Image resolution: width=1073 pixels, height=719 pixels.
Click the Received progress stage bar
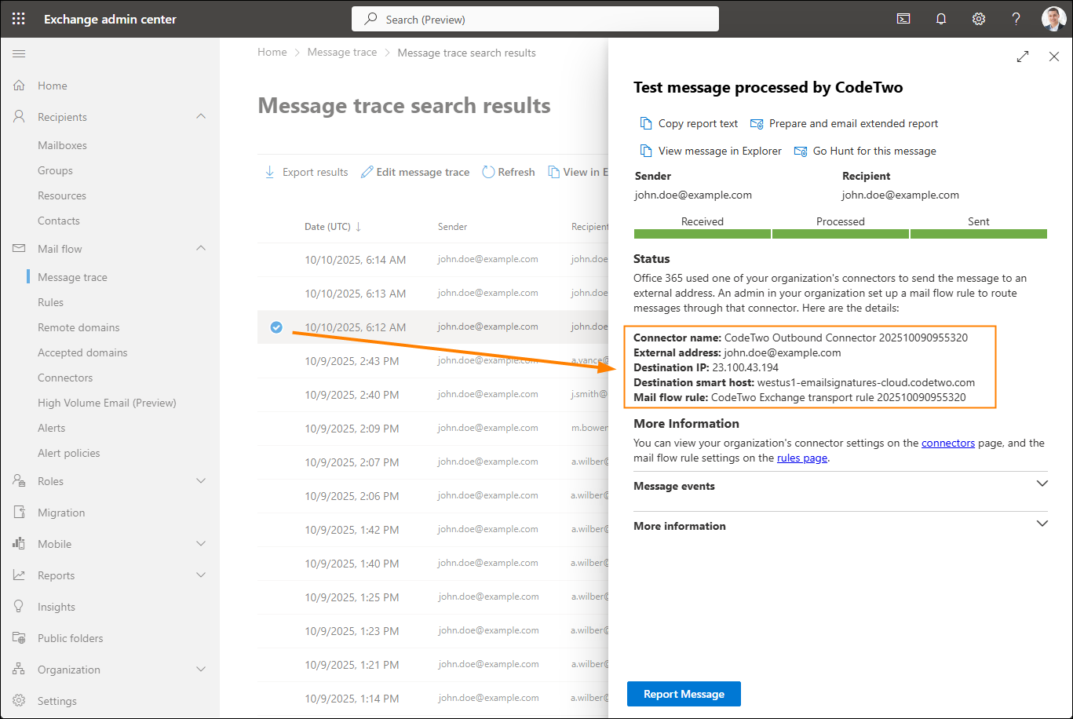[x=703, y=234]
